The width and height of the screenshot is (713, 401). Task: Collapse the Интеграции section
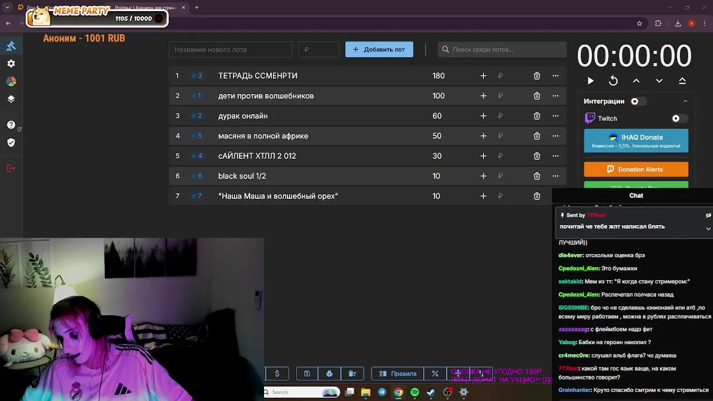click(686, 101)
